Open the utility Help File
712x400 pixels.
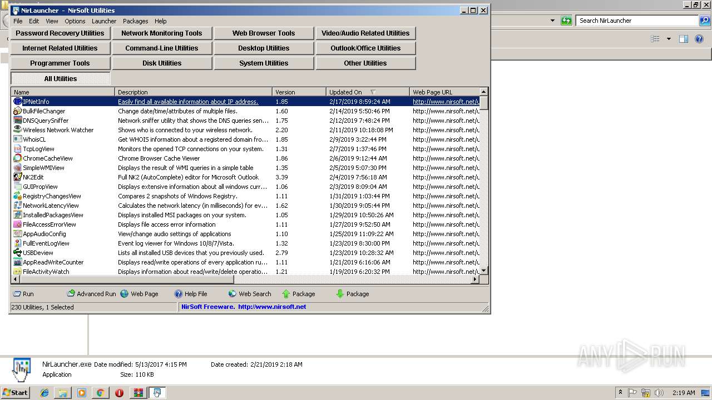pos(191,294)
